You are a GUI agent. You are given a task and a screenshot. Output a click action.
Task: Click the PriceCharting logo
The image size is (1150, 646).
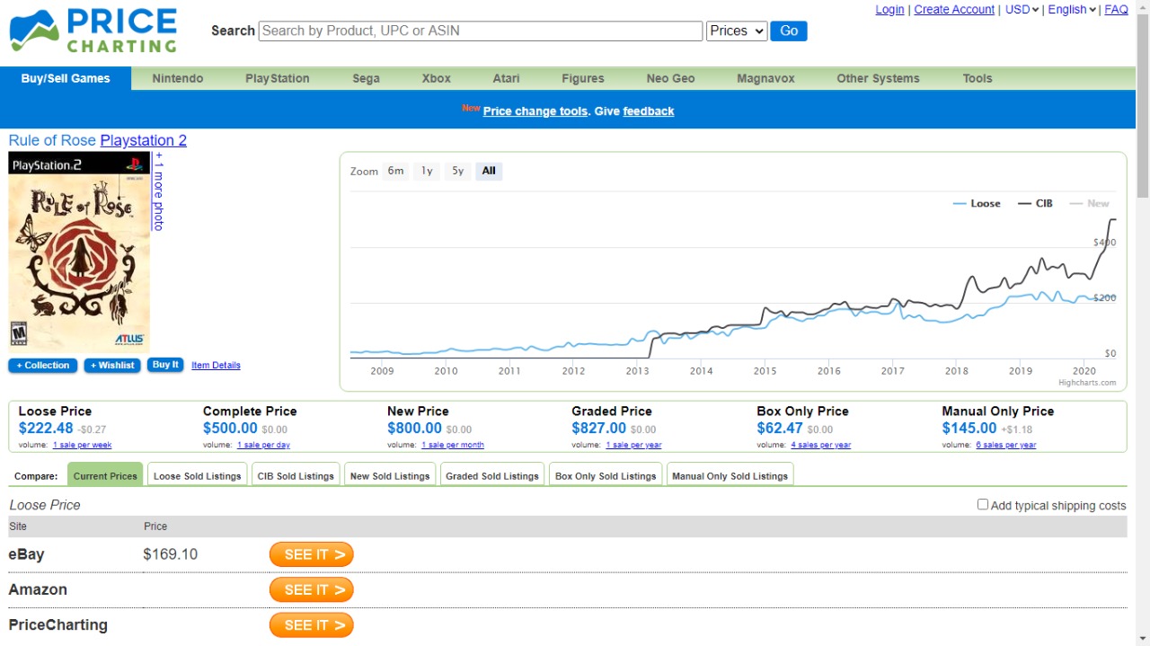point(93,31)
